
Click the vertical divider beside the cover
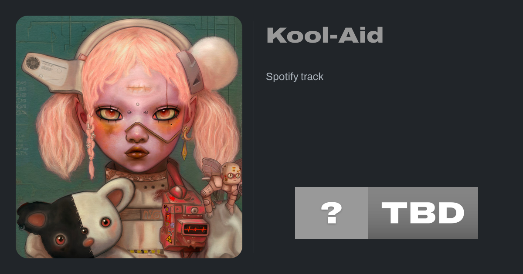254,137
